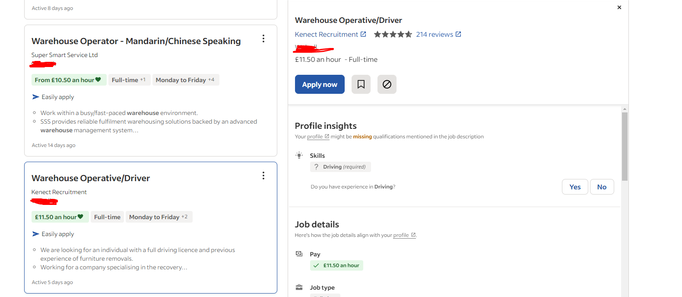Click the Apply now button
The image size is (682, 297).
click(x=320, y=84)
